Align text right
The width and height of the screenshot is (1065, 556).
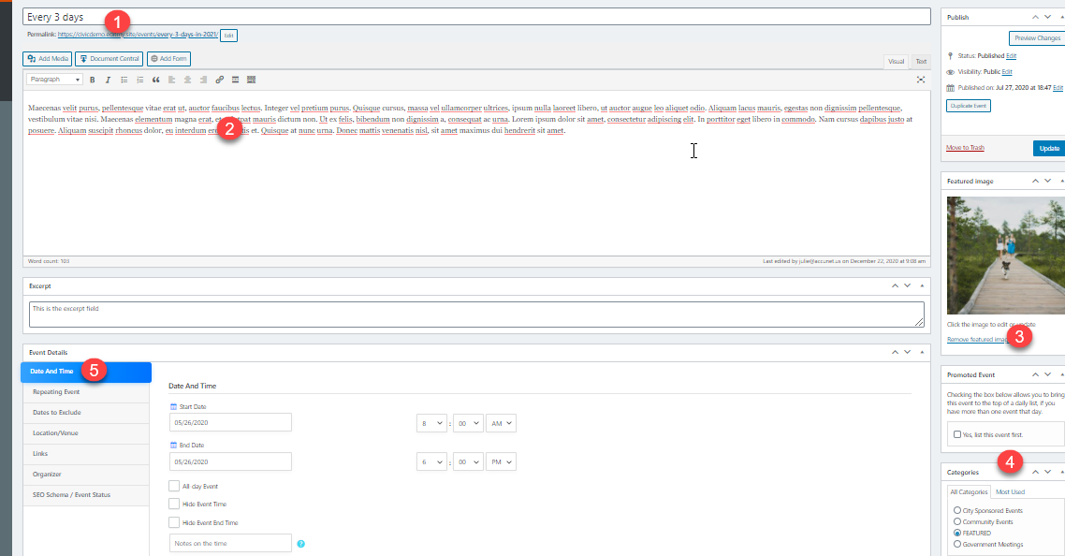coord(203,80)
